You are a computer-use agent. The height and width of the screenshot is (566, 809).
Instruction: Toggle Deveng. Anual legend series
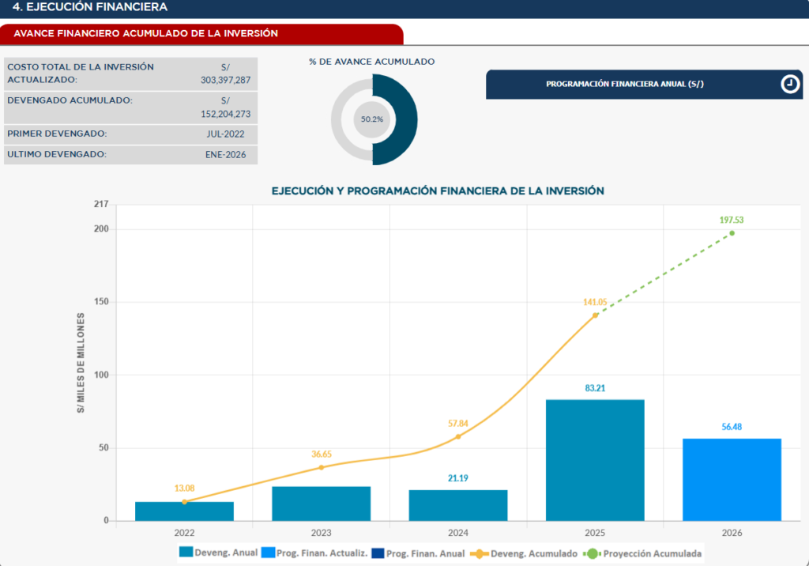[219, 553]
